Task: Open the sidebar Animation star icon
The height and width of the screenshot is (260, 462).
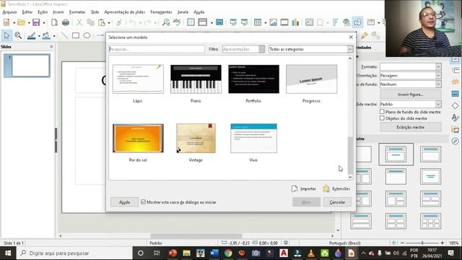Action: [x=456, y=82]
